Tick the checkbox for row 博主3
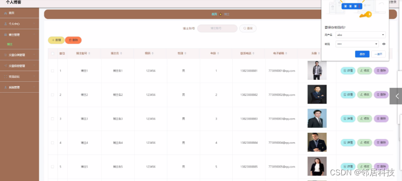The width and height of the screenshot is (402, 181). click(53, 119)
